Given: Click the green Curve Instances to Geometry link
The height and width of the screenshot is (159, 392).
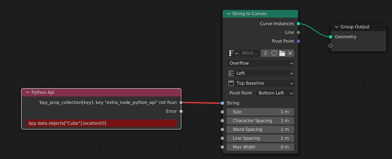Looking at the screenshot, I should click(314, 30).
